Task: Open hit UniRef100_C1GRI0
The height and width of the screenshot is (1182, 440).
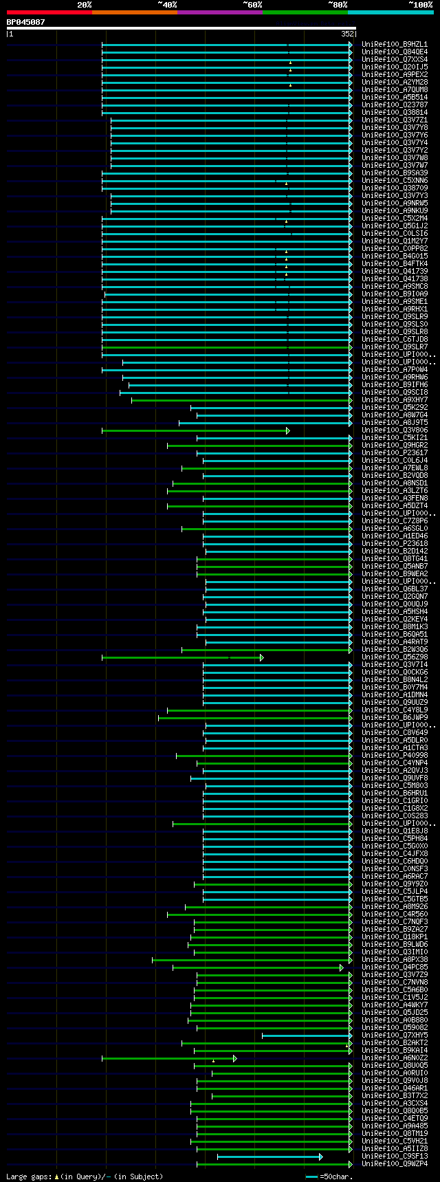Action: coord(395,801)
